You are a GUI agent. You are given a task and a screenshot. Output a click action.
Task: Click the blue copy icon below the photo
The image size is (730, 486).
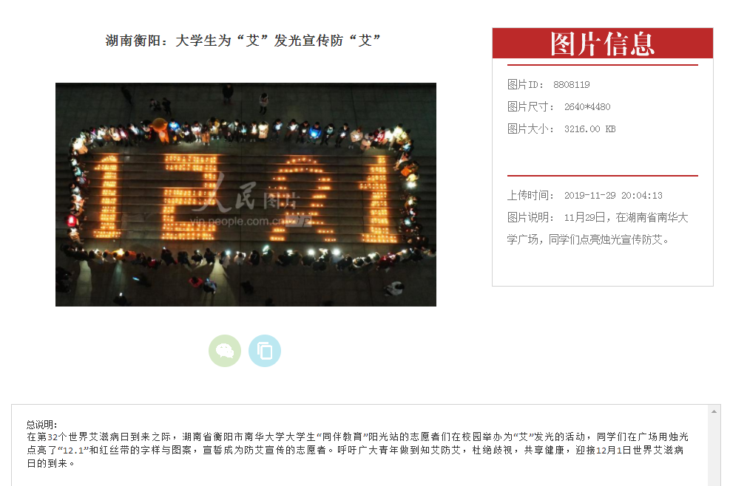265,351
